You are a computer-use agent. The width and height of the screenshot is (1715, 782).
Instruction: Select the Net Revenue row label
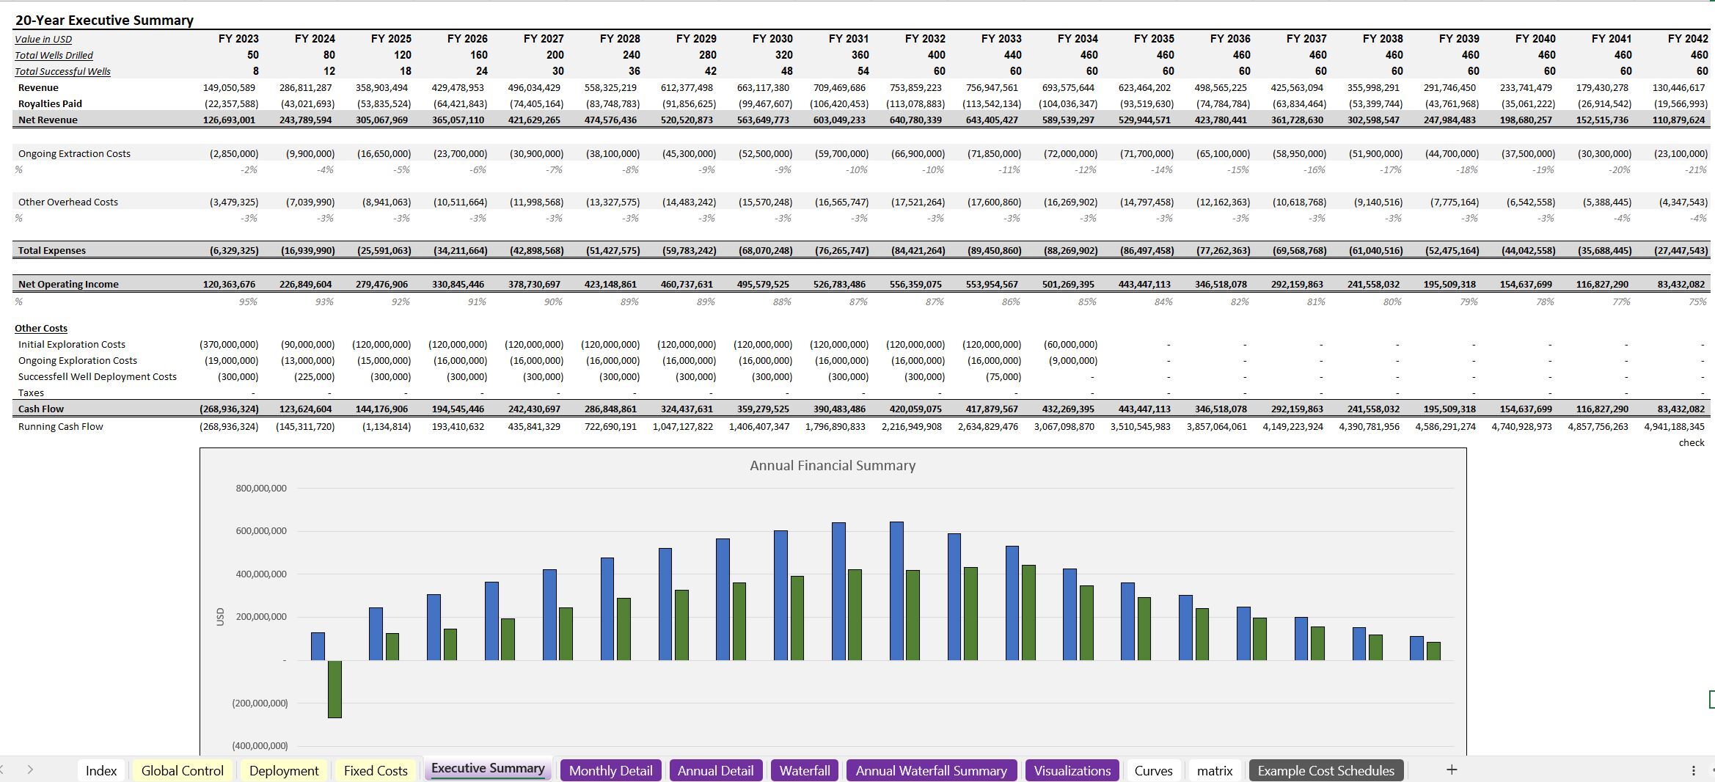coord(48,120)
